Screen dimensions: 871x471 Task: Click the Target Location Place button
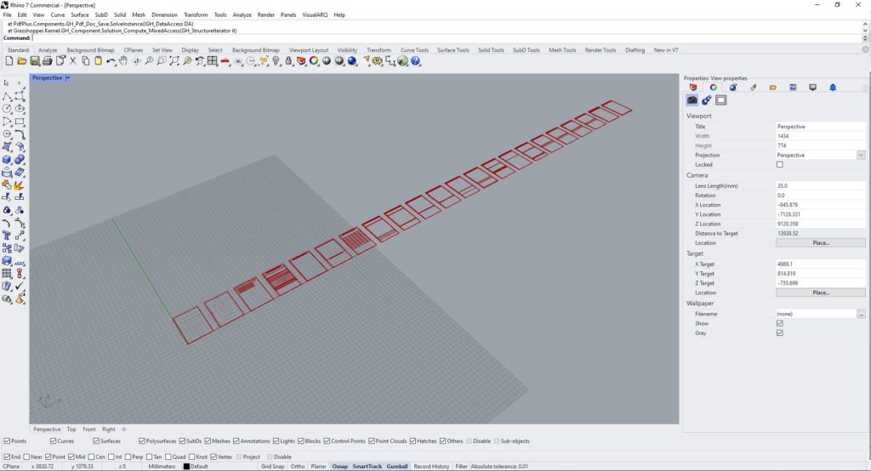821,292
